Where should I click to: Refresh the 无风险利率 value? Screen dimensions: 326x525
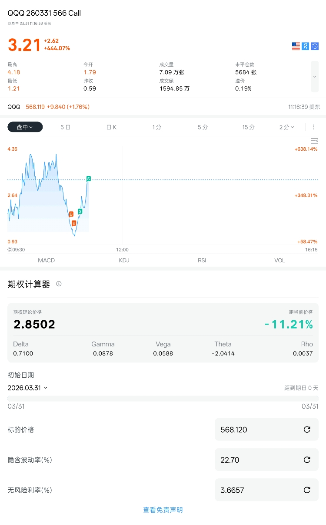click(x=307, y=490)
